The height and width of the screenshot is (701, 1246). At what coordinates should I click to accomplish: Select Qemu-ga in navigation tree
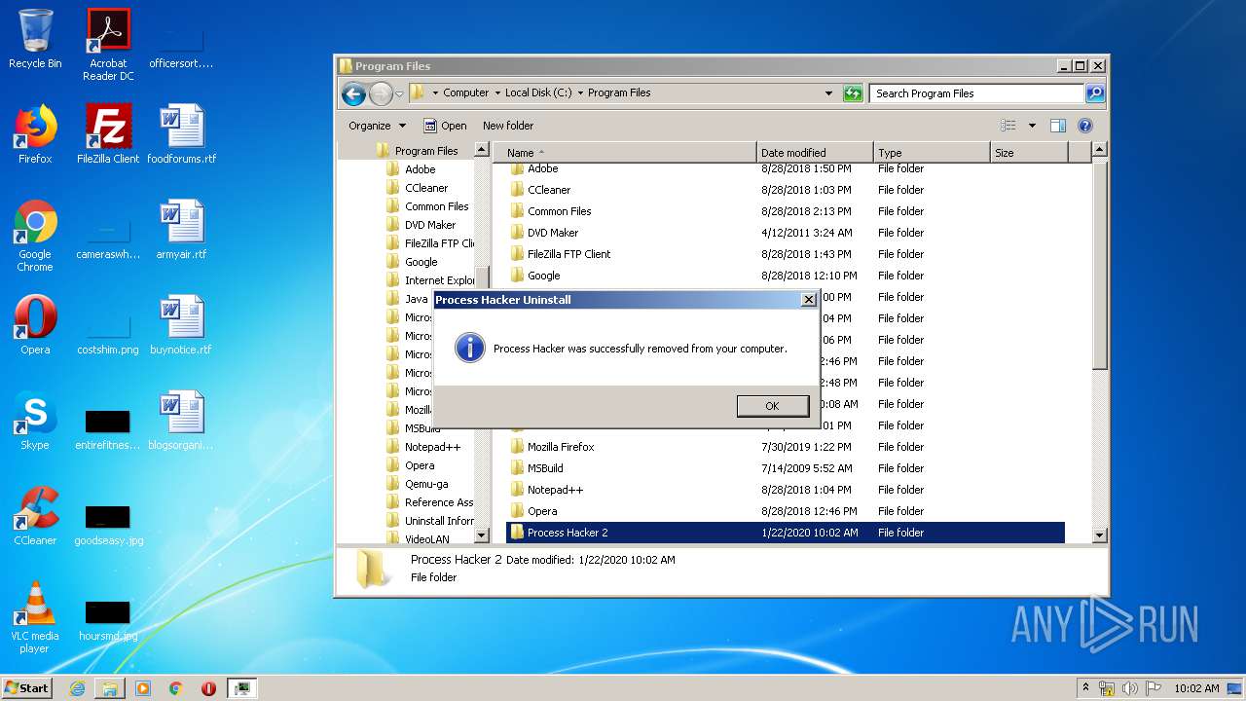pos(426,484)
